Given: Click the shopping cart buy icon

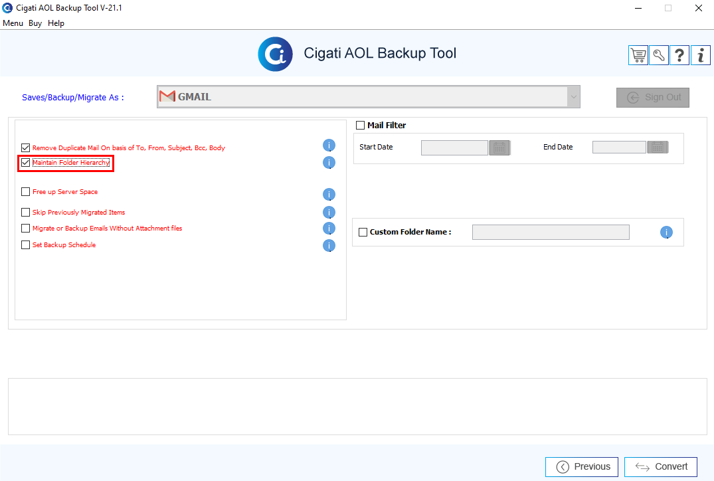Looking at the screenshot, I should pos(638,56).
